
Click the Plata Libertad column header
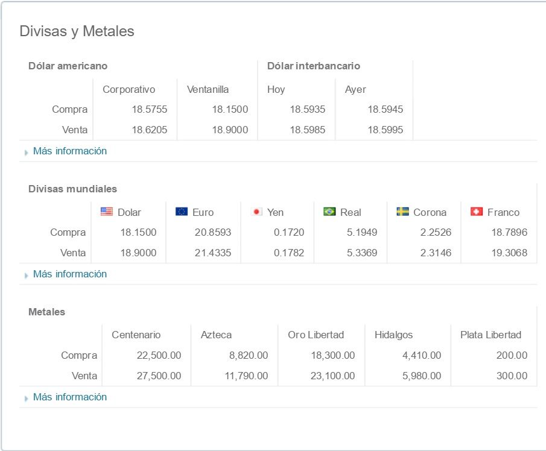click(x=490, y=335)
